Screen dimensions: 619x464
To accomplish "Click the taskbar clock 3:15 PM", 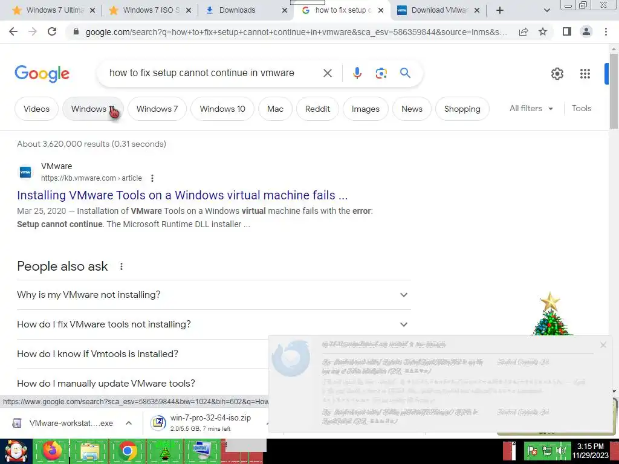I will [590, 451].
